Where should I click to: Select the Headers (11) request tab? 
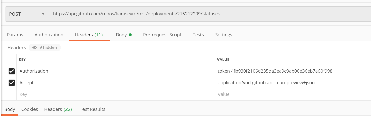click(89, 35)
